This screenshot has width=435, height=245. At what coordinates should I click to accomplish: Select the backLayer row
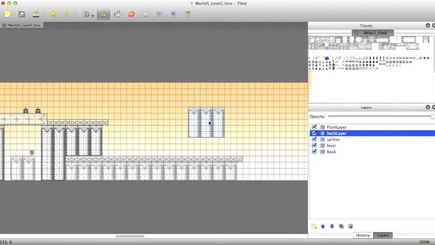(372, 133)
